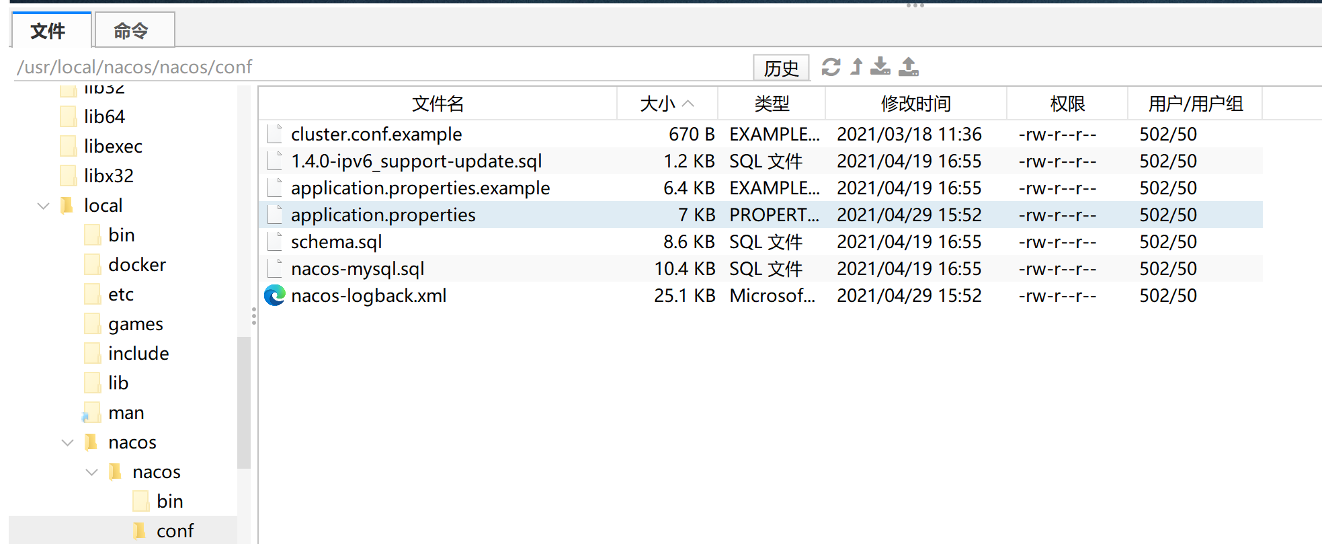1322x544 pixels.
Task: Select the lib folder under local
Action: 118,383
